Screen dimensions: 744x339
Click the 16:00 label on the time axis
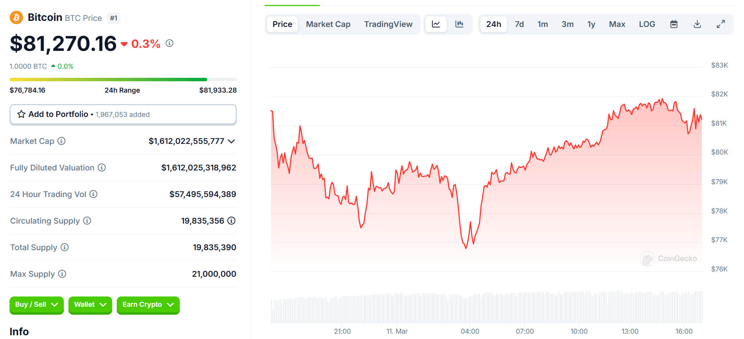point(684,331)
